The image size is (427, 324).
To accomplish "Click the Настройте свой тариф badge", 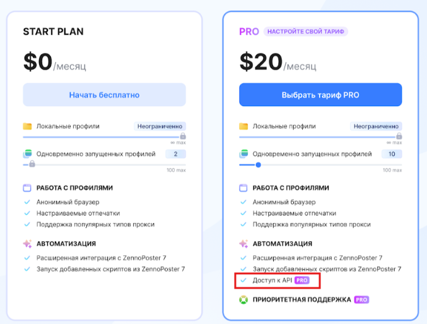I will pos(306,32).
